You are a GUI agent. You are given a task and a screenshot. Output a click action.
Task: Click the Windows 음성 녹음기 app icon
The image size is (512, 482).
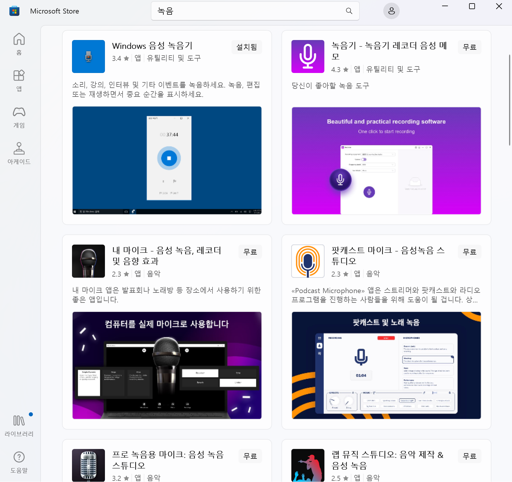click(88, 56)
